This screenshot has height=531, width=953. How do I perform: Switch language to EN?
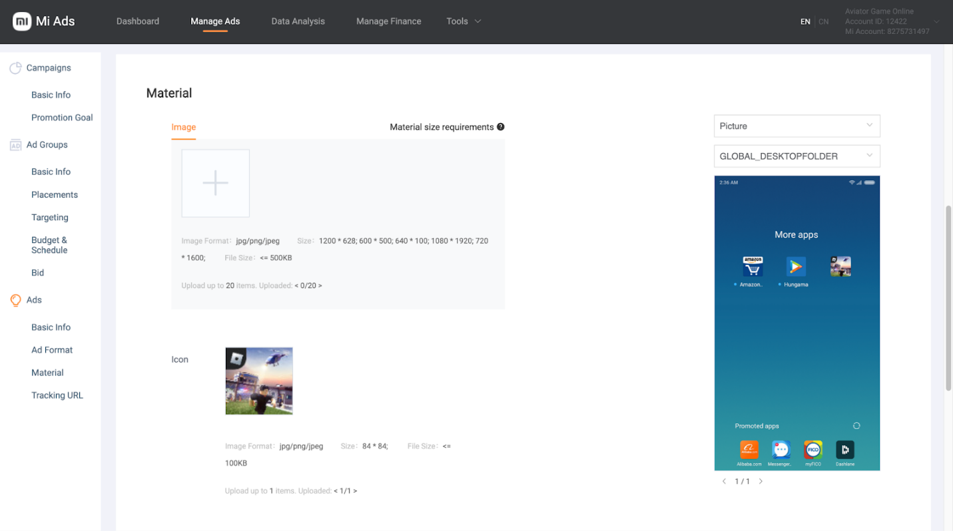[805, 22]
